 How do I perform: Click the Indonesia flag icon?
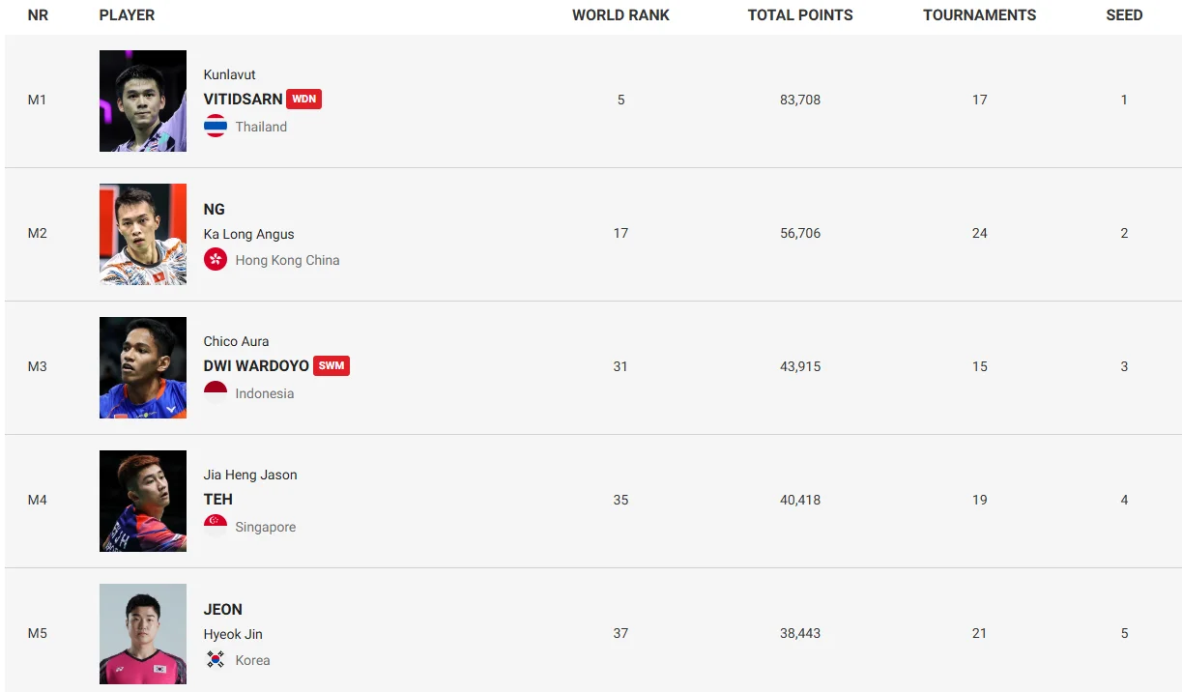216,392
